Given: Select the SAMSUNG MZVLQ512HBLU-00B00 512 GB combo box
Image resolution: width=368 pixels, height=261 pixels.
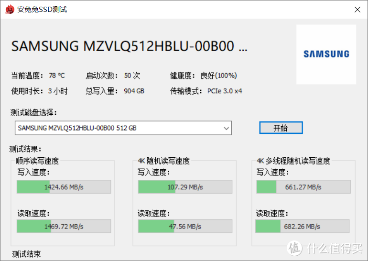Looking at the screenshot, I should (x=123, y=128).
